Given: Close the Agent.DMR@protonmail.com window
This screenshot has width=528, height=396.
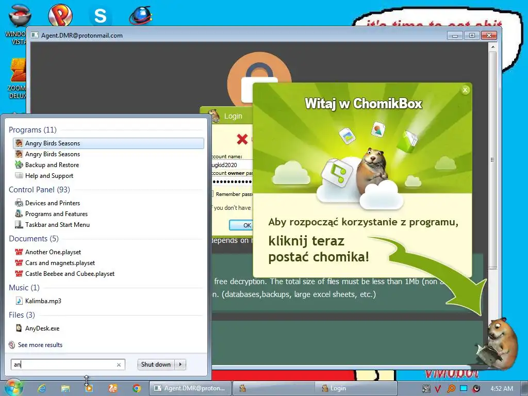Looking at the screenshot, I should point(489,36).
